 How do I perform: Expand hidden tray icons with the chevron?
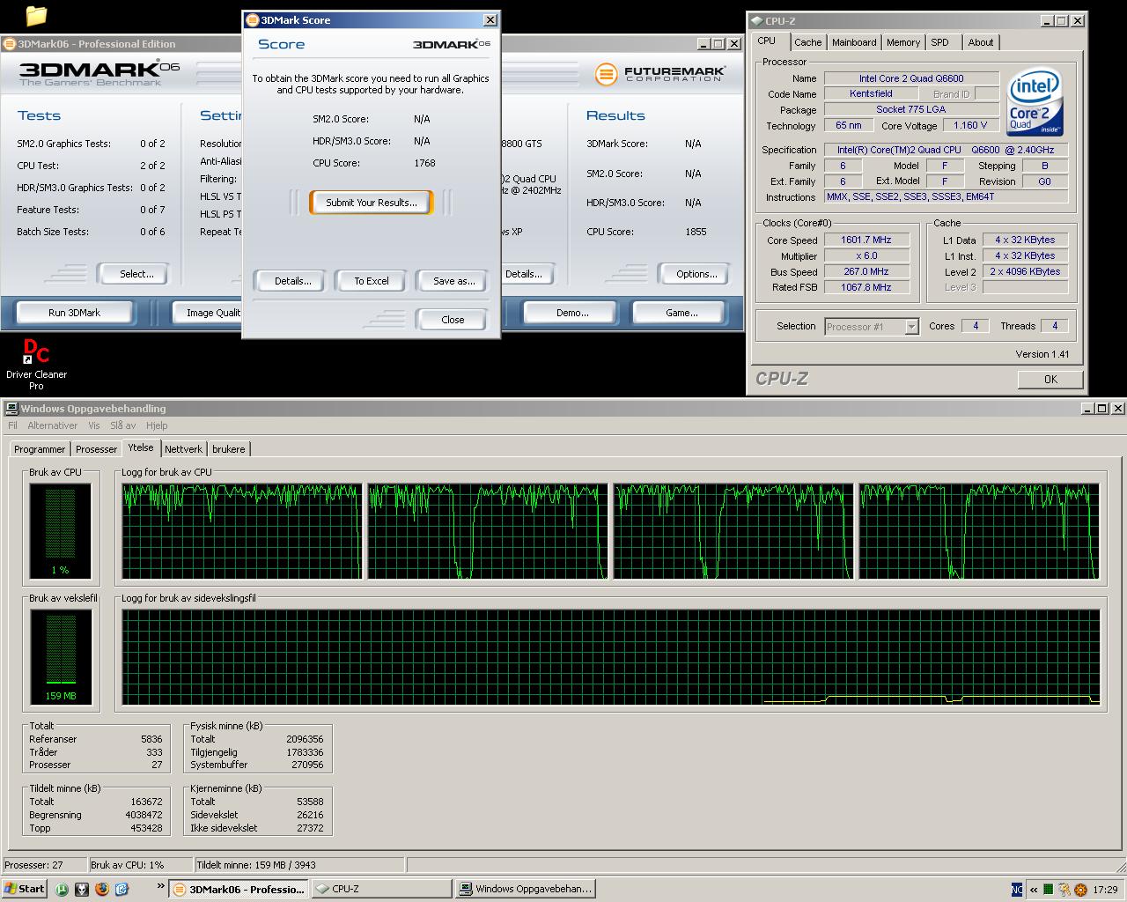(x=1033, y=889)
